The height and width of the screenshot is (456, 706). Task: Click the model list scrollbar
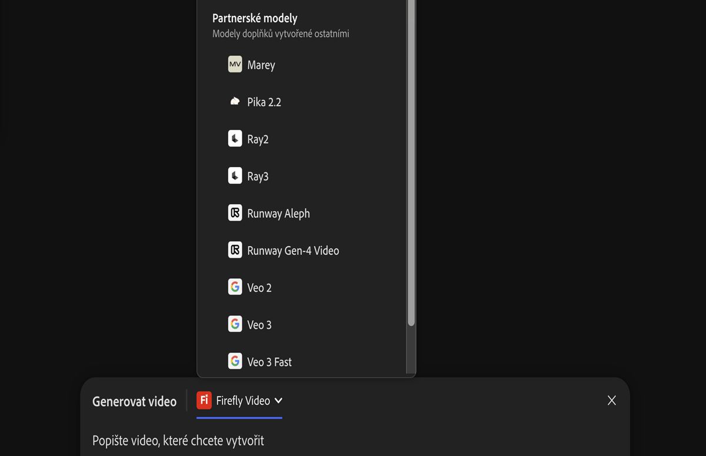[x=411, y=177]
